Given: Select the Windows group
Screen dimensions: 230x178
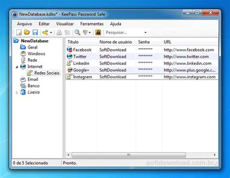Looking at the screenshot, I should [x=36, y=53].
